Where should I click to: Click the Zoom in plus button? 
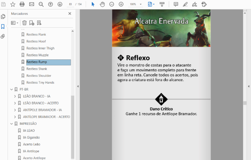coord(121,4)
